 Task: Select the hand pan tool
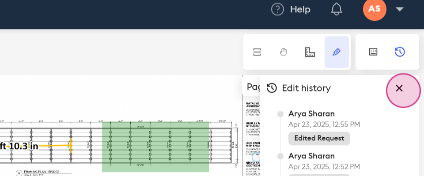284,52
